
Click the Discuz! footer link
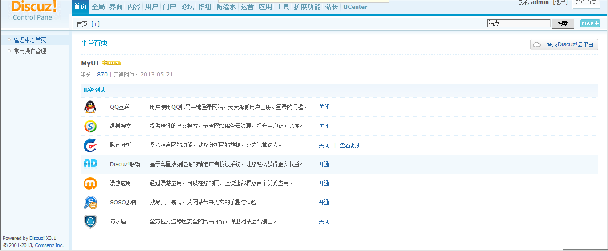click(x=37, y=238)
